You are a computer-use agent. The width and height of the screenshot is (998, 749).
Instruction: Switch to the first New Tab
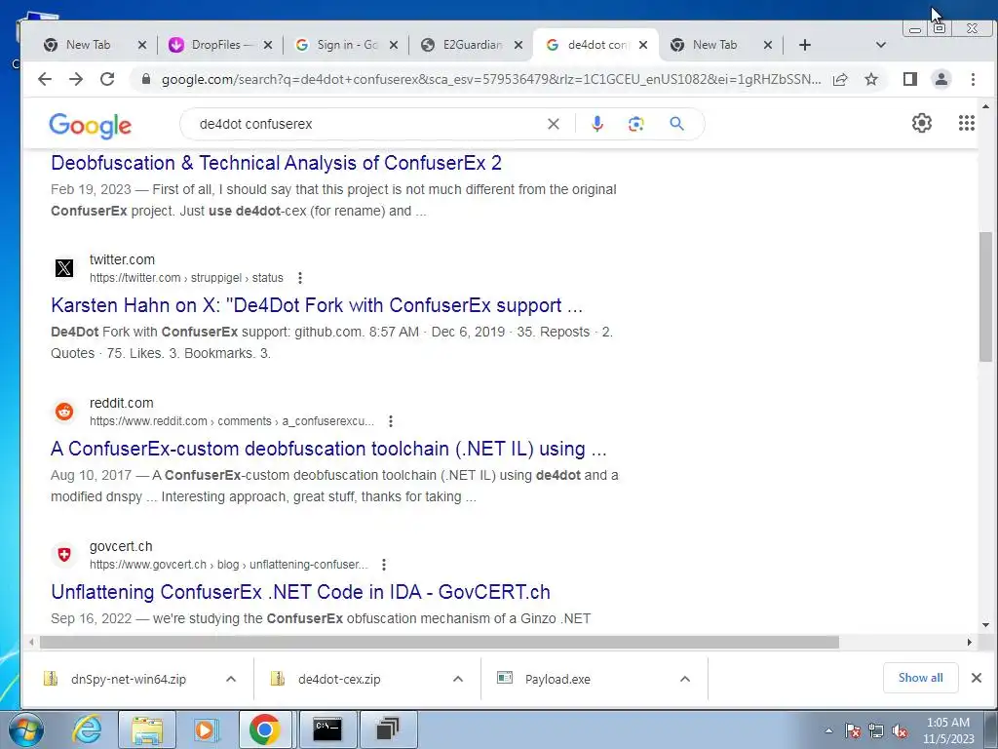(x=88, y=45)
